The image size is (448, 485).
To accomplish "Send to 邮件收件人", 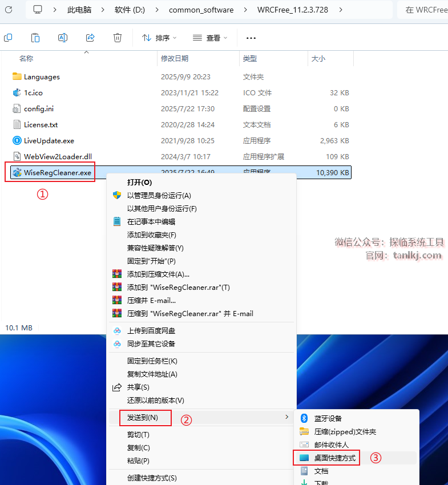I will pyautogui.click(x=356, y=445).
